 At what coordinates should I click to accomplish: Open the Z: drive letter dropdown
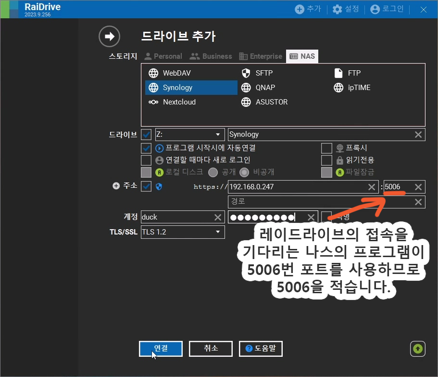click(190, 134)
